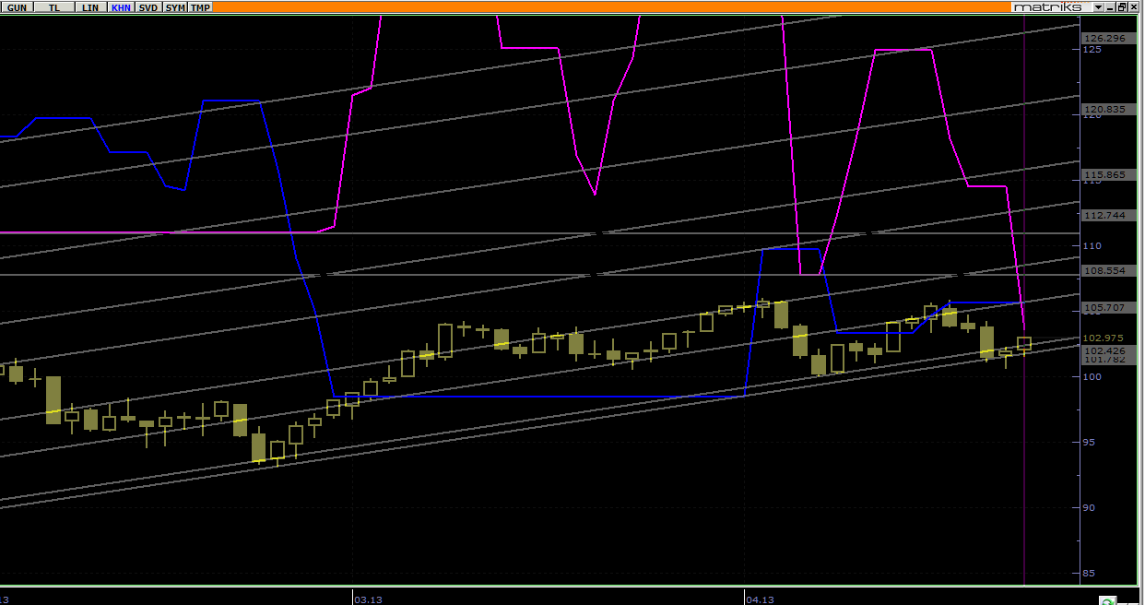Select the KHN tab

click(120, 6)
